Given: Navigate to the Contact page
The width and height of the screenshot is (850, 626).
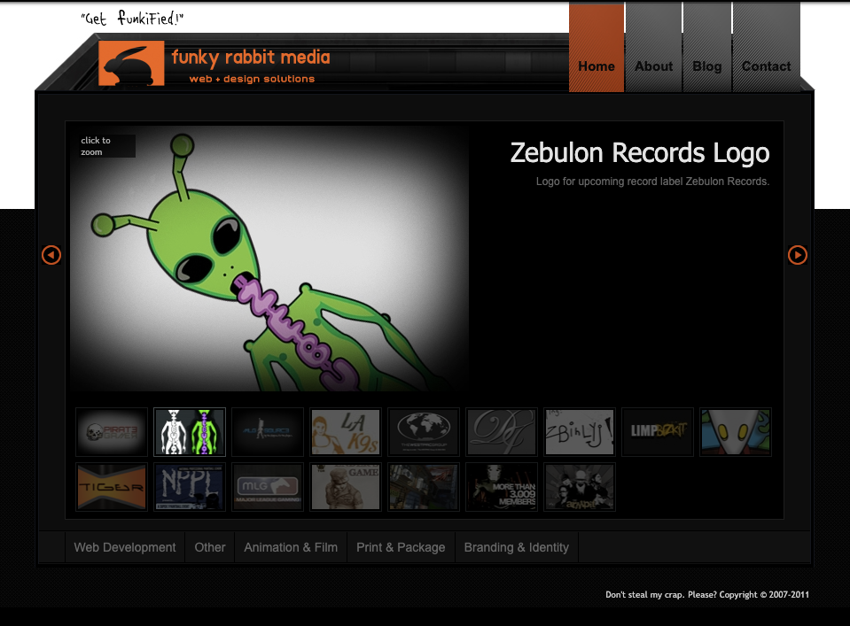Looking at the screenshot, I should point(766,66).
